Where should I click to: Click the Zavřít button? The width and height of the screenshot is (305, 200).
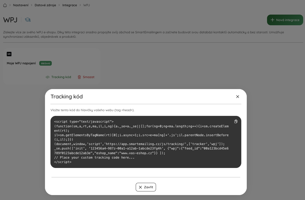(146, 187)
